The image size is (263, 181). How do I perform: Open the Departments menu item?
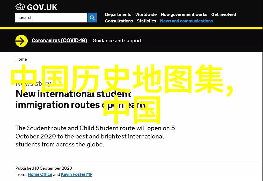(x=118, y=14)
